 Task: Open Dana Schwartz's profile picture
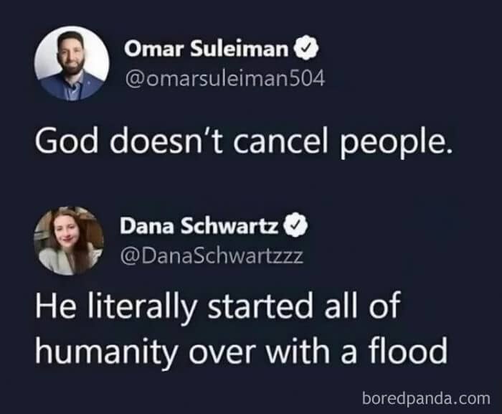coord(70,241)
